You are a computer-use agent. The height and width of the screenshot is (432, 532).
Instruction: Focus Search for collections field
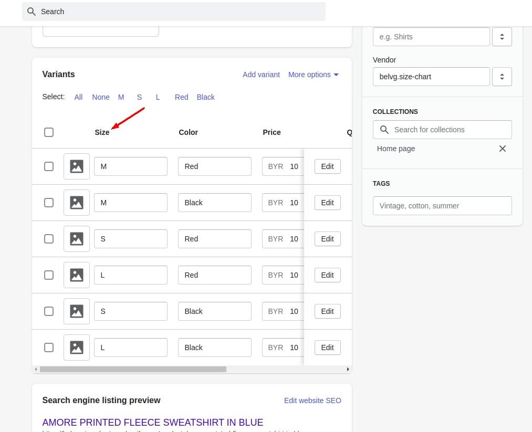click(442, 130)
